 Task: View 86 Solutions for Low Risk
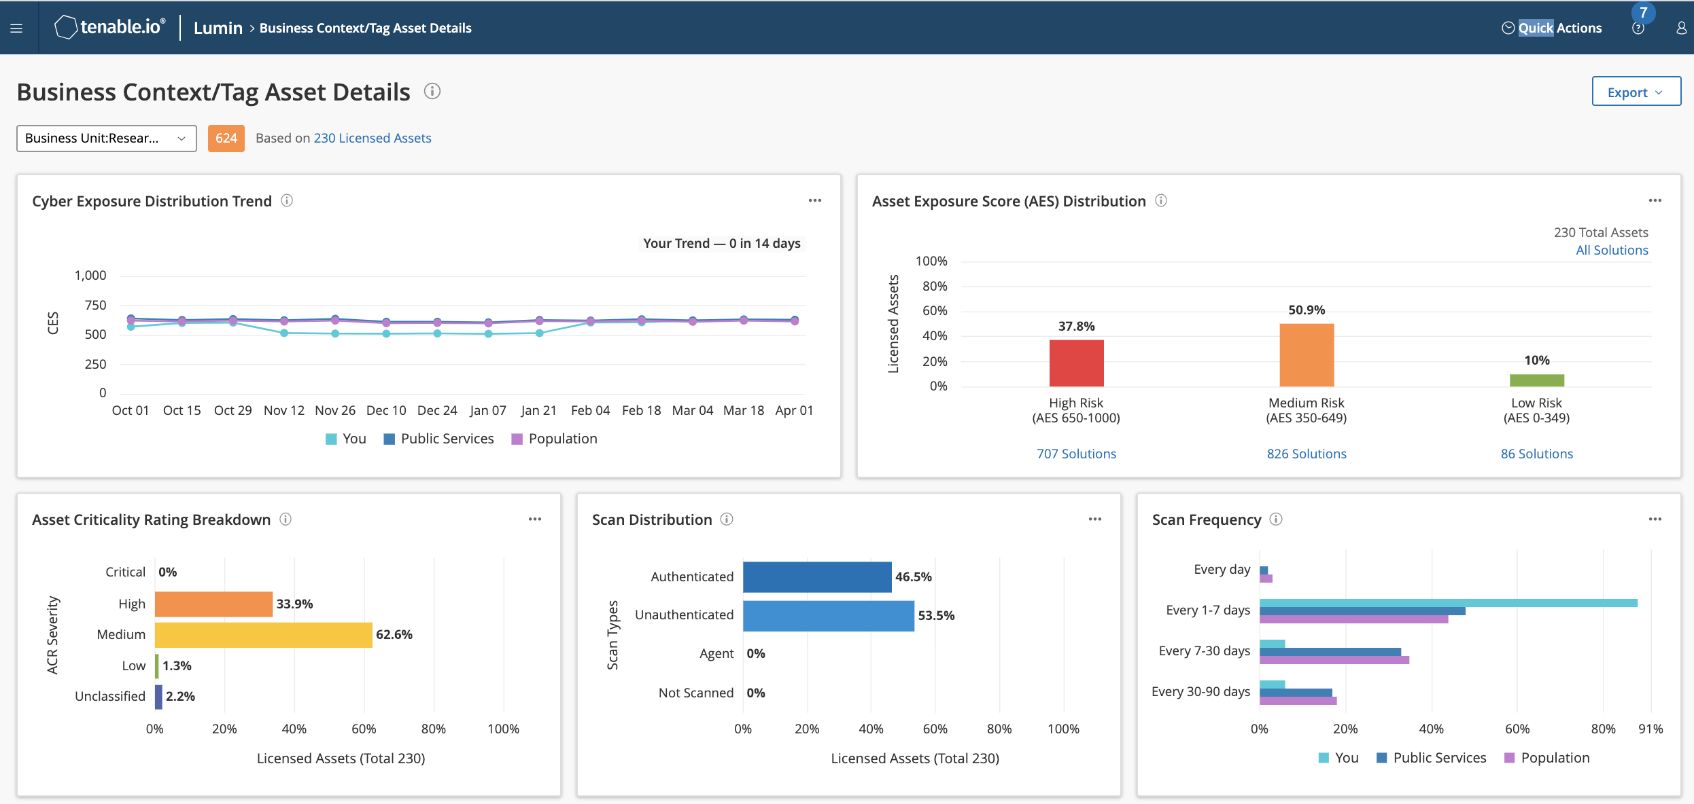1537,454
